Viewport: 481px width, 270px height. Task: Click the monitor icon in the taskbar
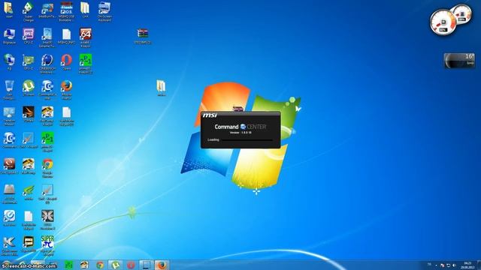point(146,265)
